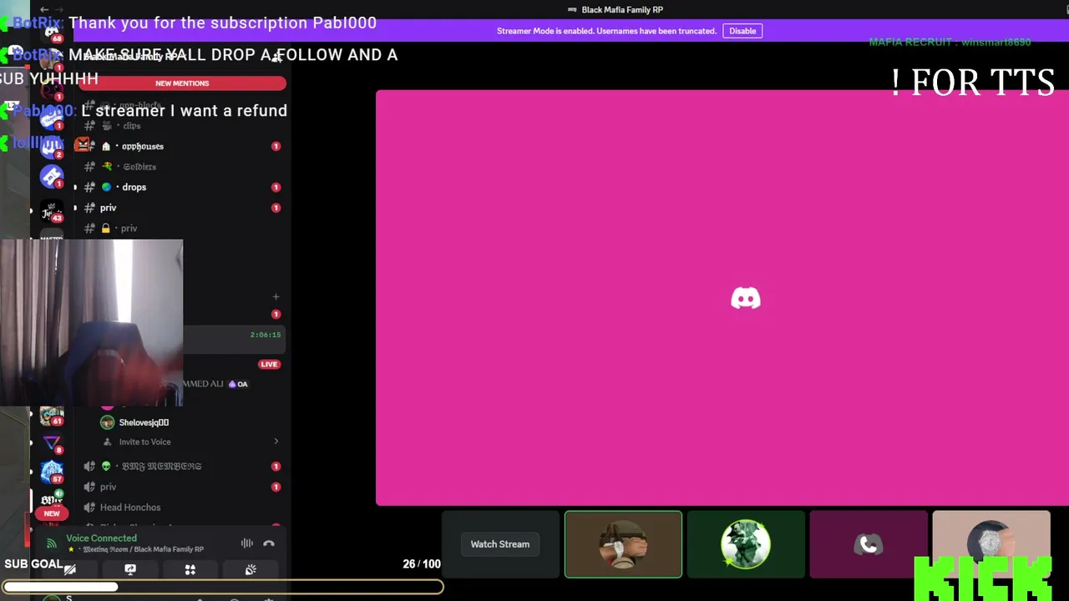Click the Watch Stream button

[500, 544]
